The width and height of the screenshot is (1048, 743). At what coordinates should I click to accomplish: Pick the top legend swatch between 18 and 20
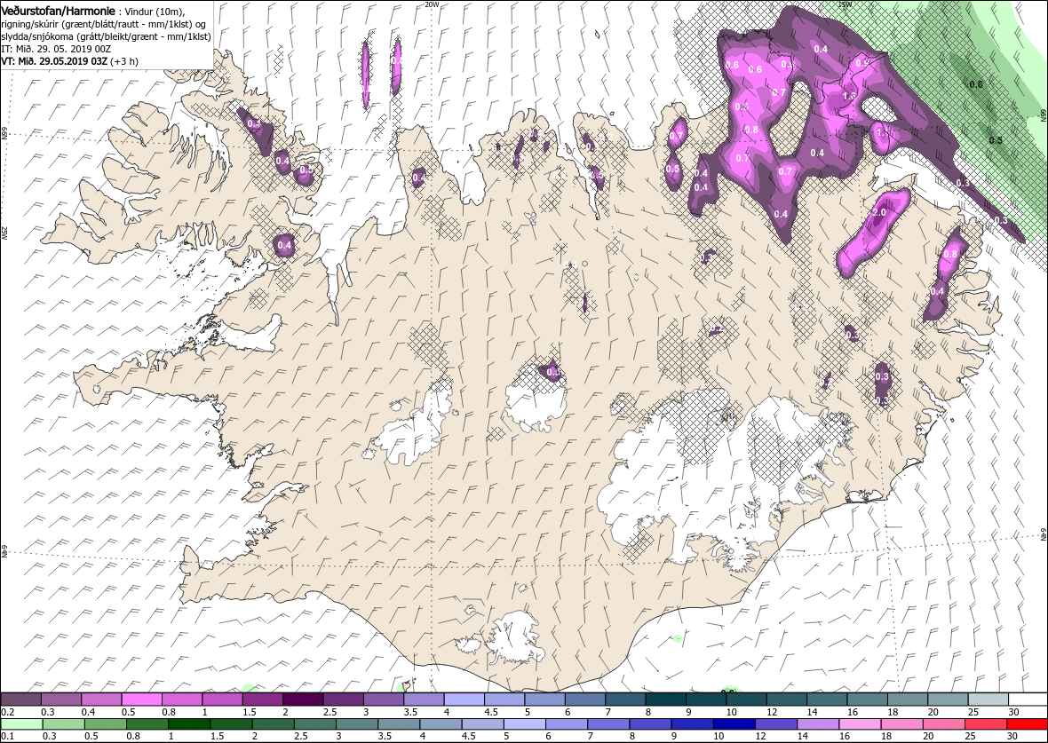[x=906, y=700]
